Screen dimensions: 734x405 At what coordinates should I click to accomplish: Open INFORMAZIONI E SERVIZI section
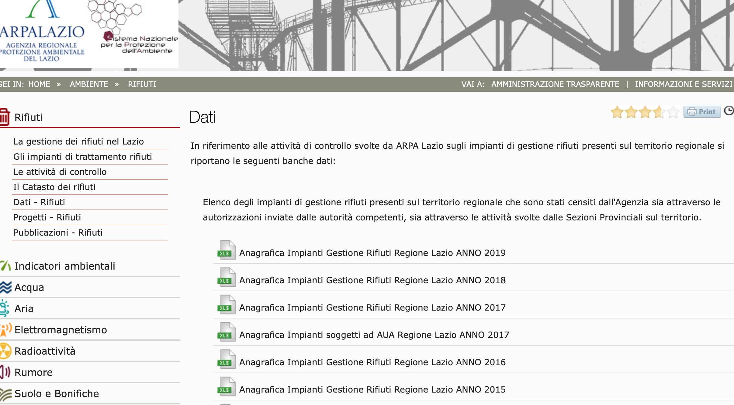(684, 84)
